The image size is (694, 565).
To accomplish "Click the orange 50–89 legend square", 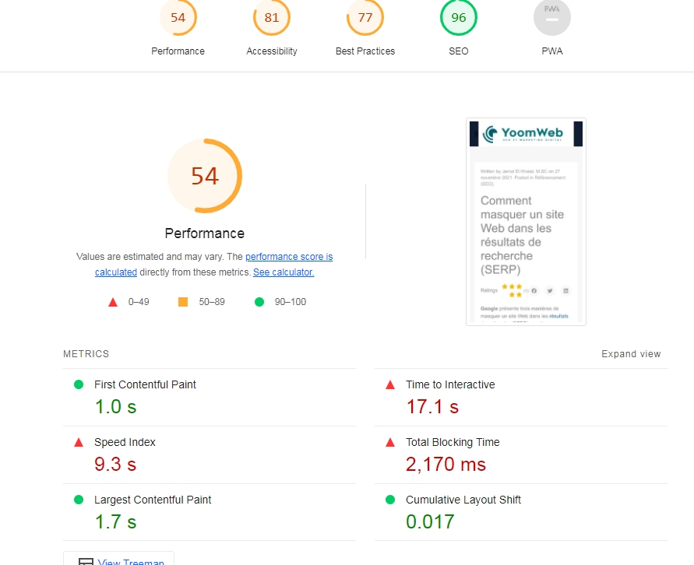I will (x=183, y=302).
